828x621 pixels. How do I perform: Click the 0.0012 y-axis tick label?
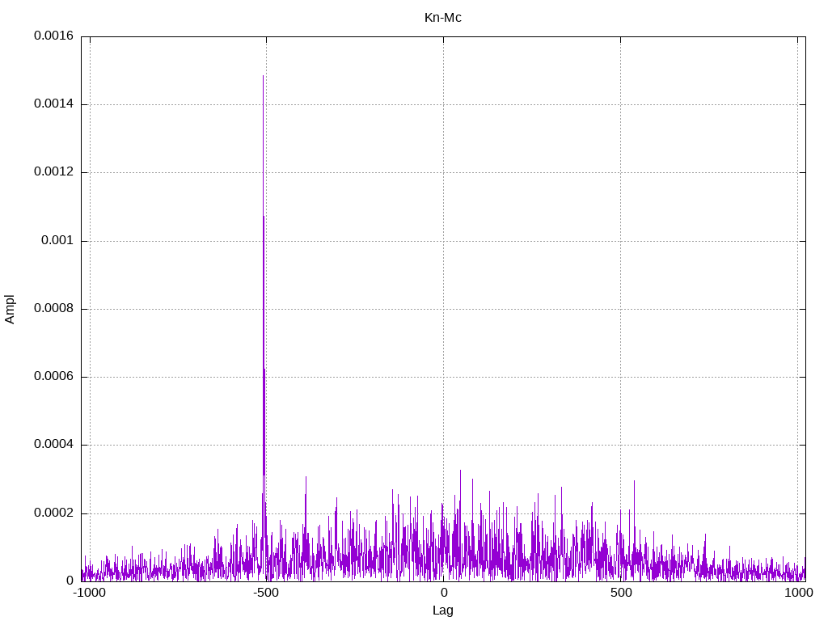tap(53, 172)
